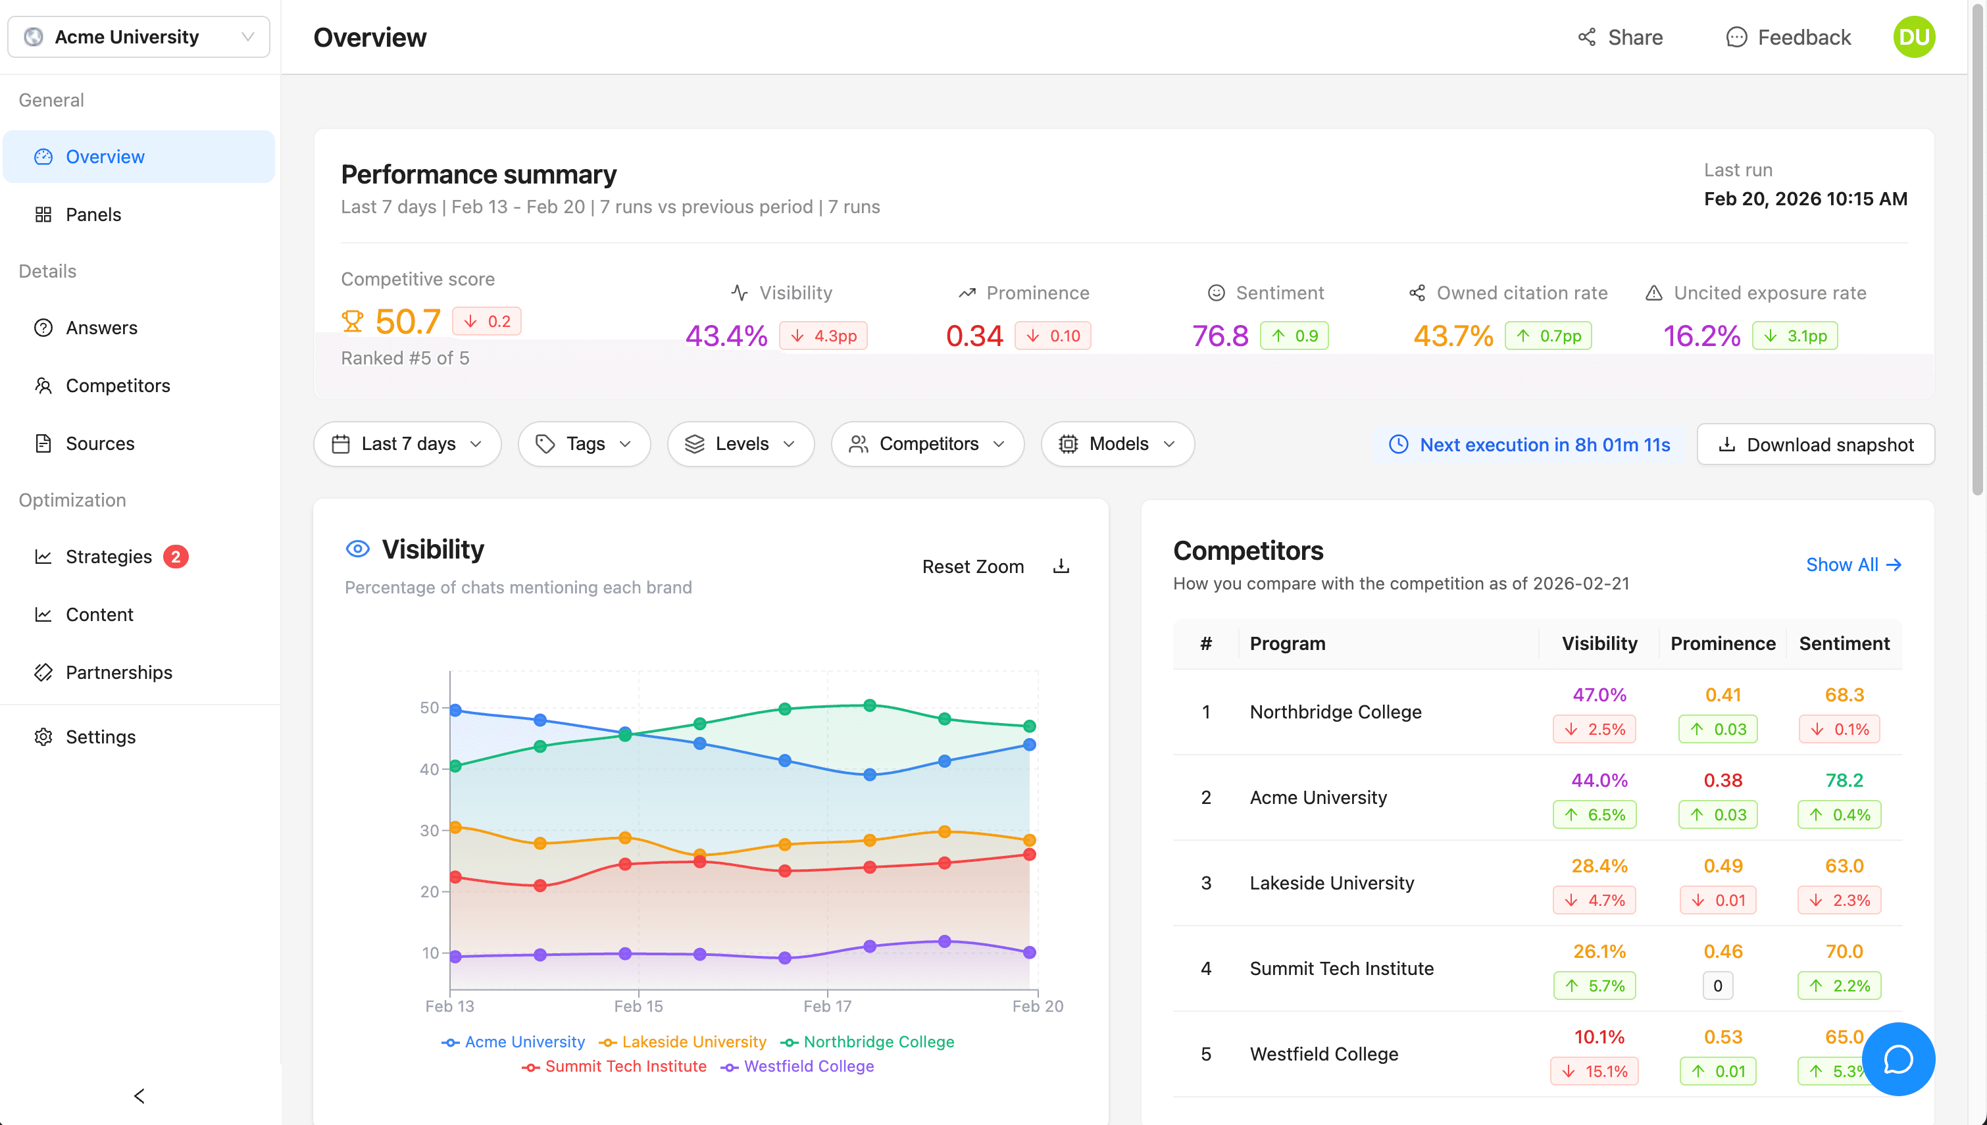The height and width of the screenshot is (1125, 1987).
Task: Click the Visibility eye icon on the chart
Action: pyautogui.click(x=357, y=549)
